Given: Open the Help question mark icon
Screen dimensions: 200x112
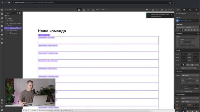Looking at the screenshot, I should coord(2,110).
